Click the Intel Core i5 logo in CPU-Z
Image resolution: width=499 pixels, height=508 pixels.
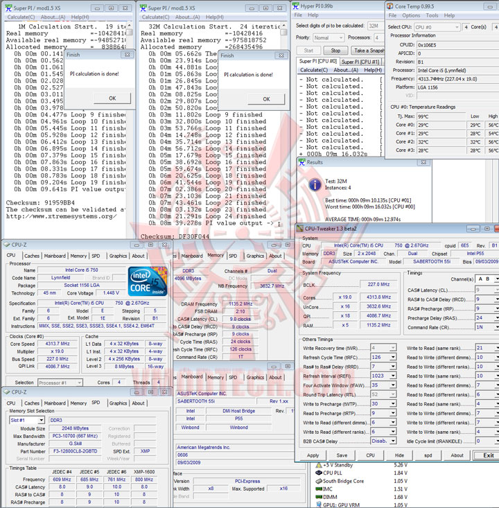tap(148, 281)
